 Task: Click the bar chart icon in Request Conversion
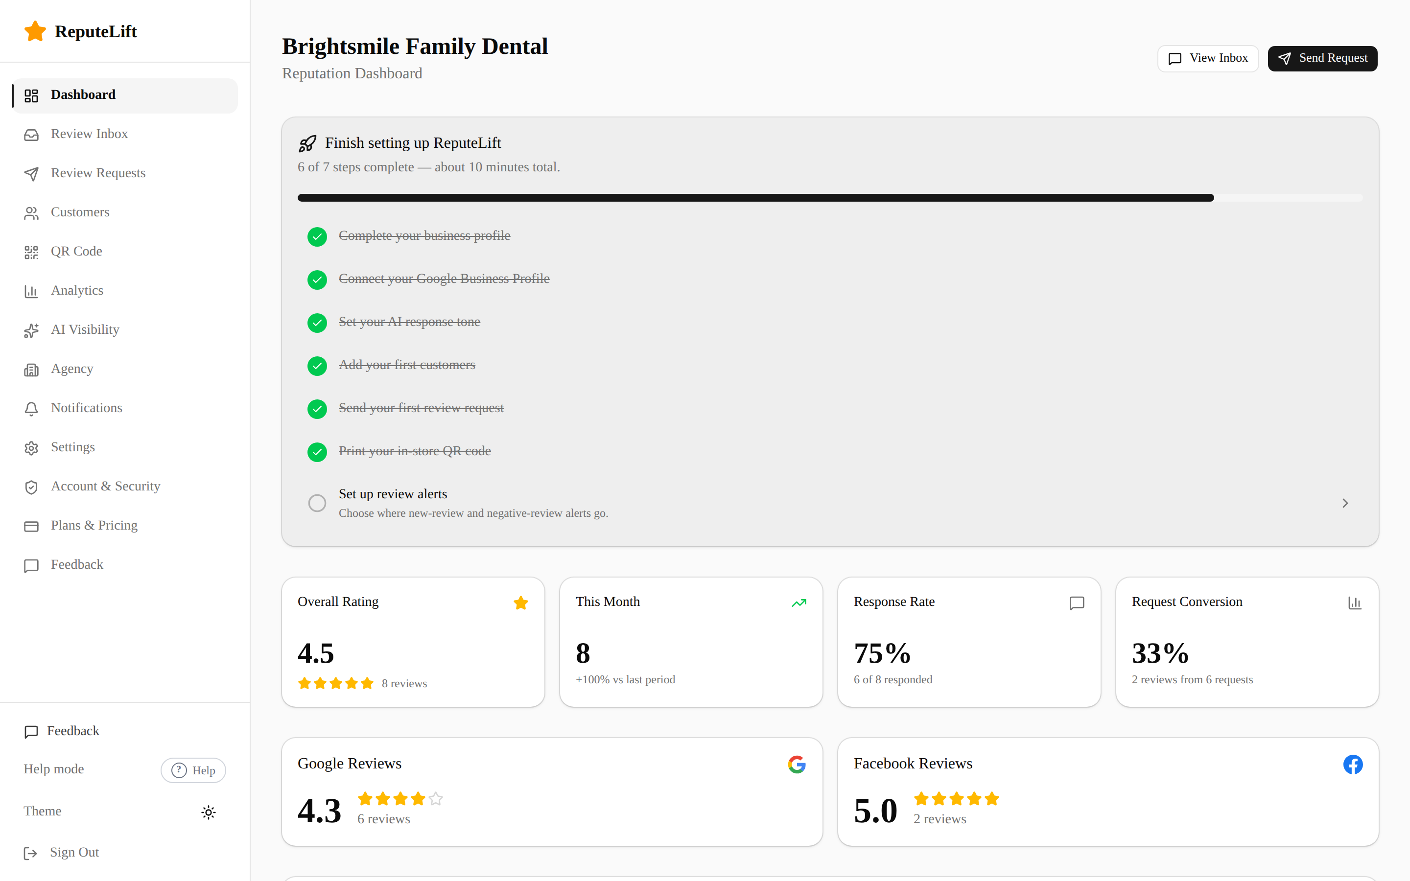1355,603
